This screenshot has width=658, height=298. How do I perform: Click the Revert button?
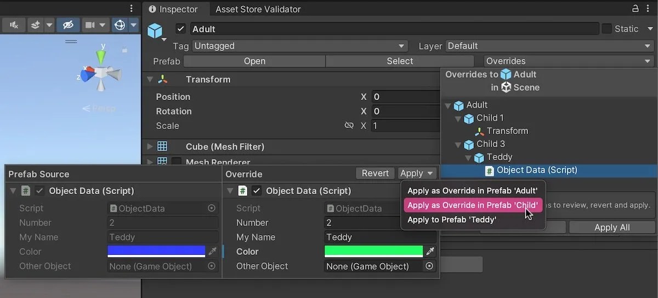[x=375, y=173]
